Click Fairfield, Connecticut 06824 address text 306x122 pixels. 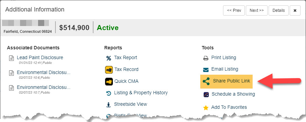click(x=28, y=31)
